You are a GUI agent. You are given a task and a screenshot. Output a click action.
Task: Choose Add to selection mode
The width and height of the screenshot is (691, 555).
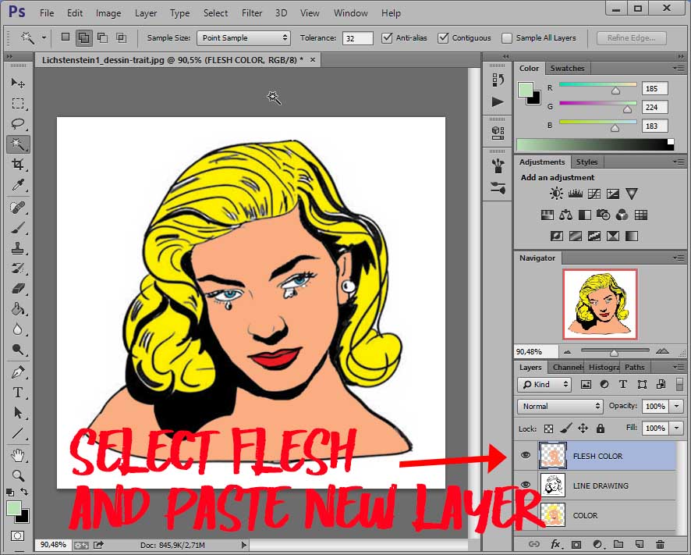83,38
